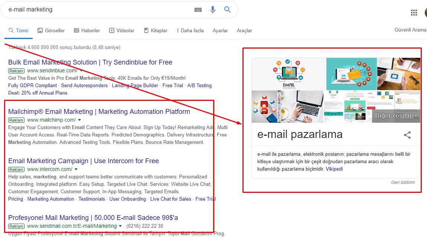
Task: Open the on-screen keyboard input icon
Action: pyautogui.click(x=198, y=10)
